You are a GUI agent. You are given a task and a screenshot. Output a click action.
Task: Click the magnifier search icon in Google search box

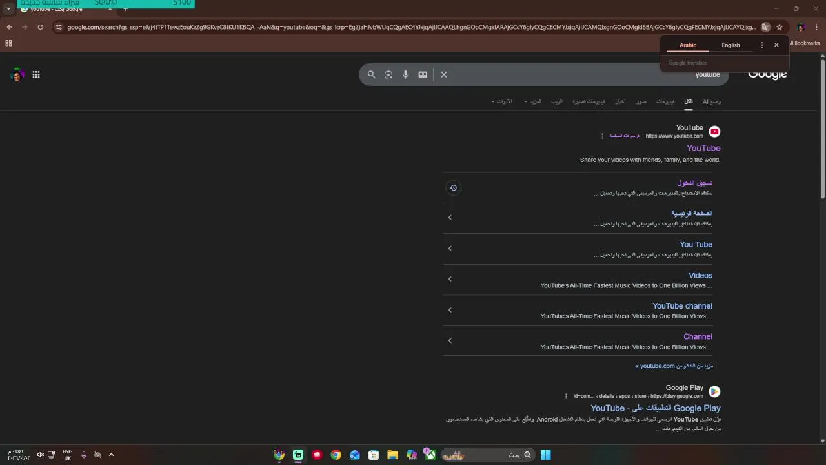point(371,74)
